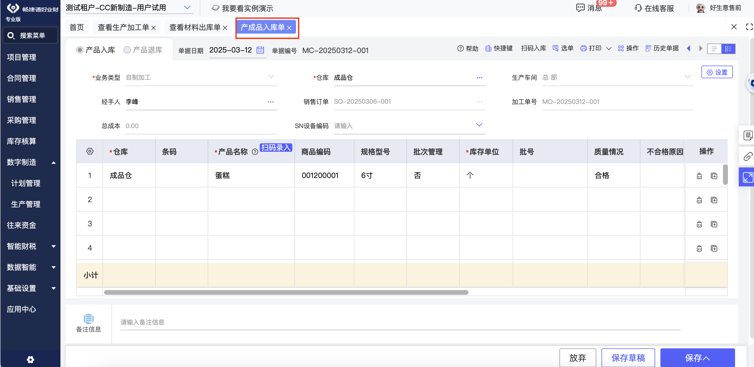Click the 放弃 button
The height and width of the screenshot is (367, 754).
578,358
